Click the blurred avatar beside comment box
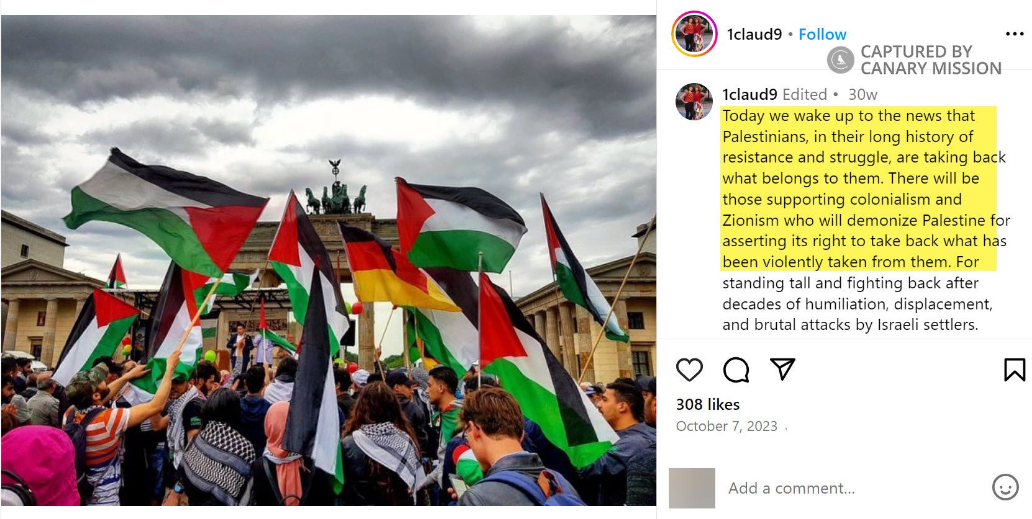The height and width of the screenshot is (519, 1032). coord(692,488)
